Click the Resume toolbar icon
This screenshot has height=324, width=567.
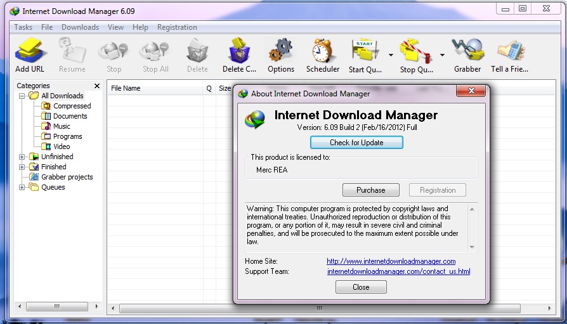(72, 50)
